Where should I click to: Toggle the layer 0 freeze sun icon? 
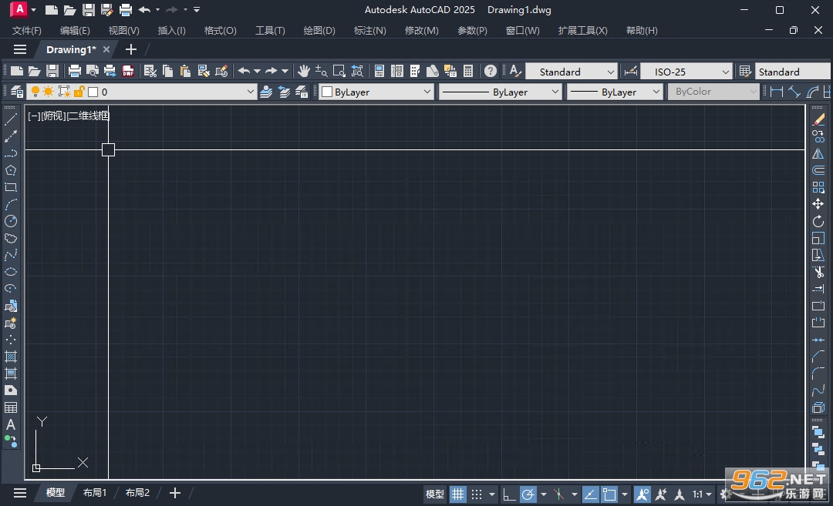pos(49,92)
